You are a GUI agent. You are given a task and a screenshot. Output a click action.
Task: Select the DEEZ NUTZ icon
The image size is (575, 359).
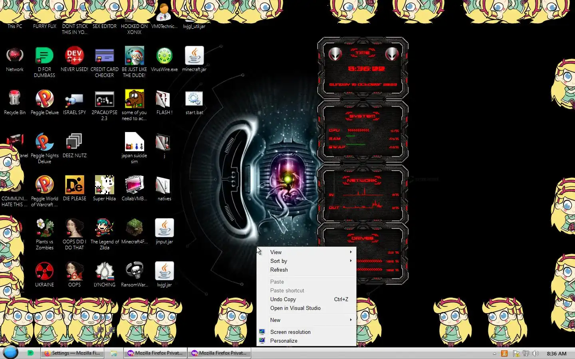coord(74,145)
